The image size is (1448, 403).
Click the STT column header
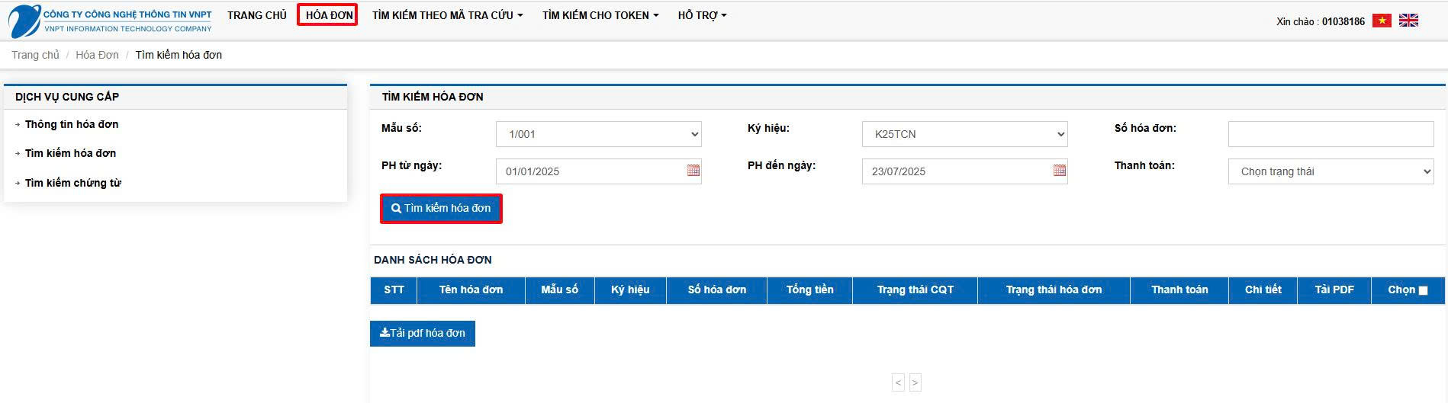[394, 290]
